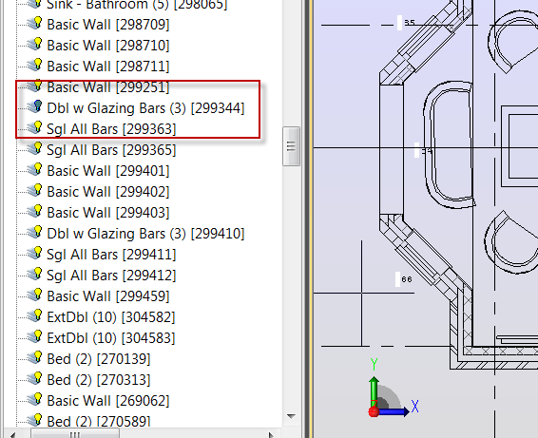The width and height of the screenshot is (538, 438).
Task: Select Bed (2) [270313] tree entry
Action: click(99, 380)
